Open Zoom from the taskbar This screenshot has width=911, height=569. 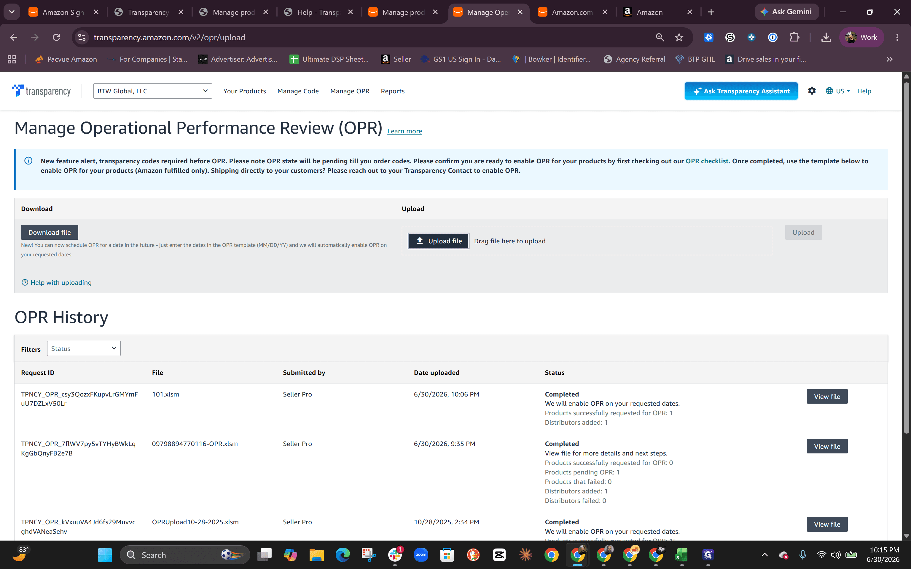pyautogui.click(x=421, y=555)
